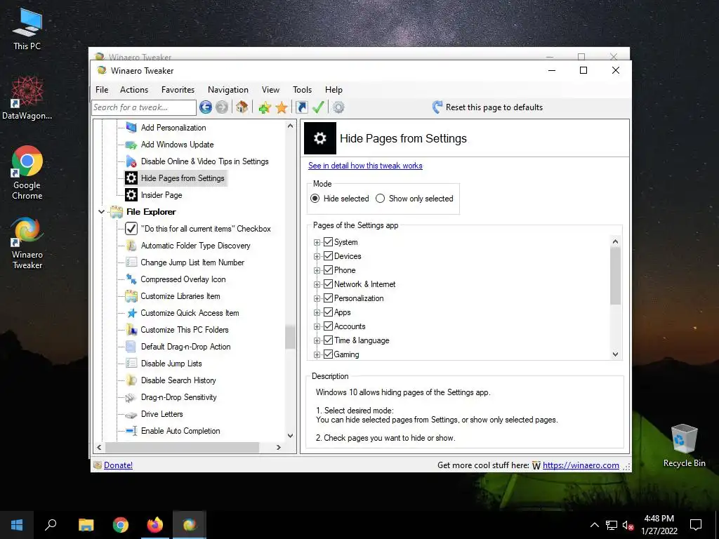
Task: Click the grey forward navigation arrow
Action: [x=222, y=107]
